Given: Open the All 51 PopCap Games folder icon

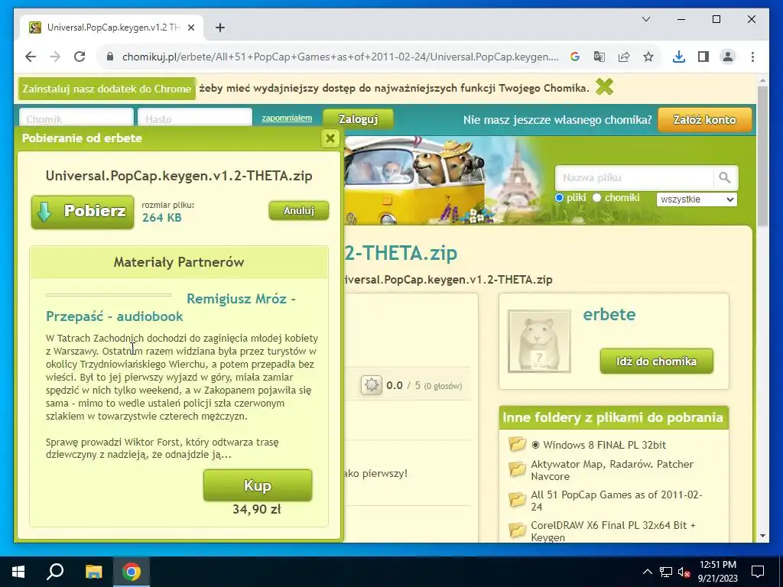Looking at the screenshot, I should tap(518, 498).
